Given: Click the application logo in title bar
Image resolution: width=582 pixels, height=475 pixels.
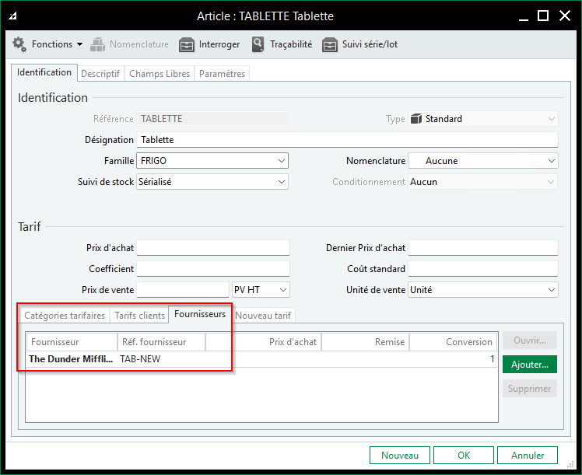Looking at the screenshot, I should (13, 16).
